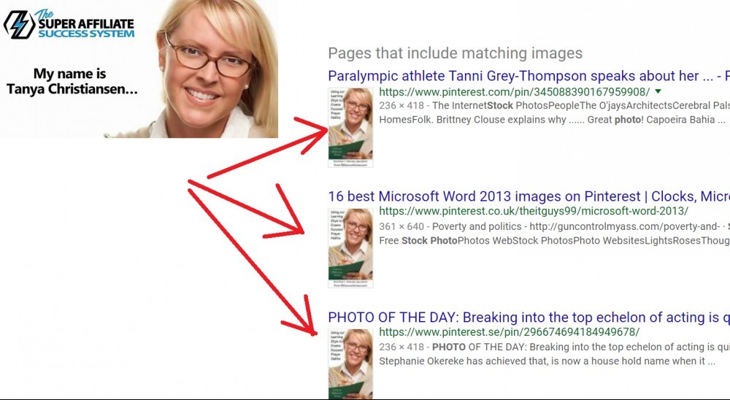
Task: Open the 16 best Microsoft Word 2013 images result
Action: pyautogui.click(x=529, y=196)
